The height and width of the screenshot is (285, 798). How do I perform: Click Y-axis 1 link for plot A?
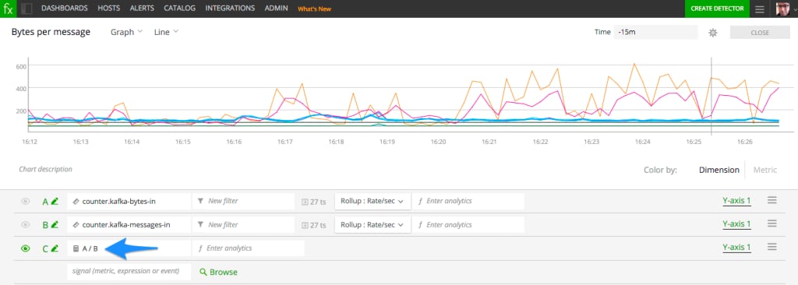tap(736, 201)
